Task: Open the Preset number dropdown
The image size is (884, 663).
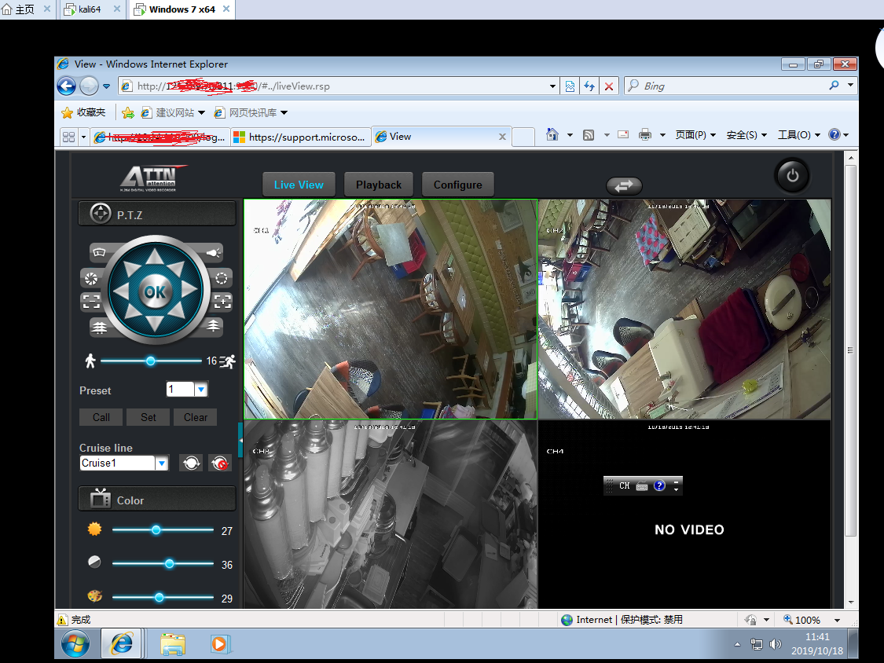Action: [x=201, y=390]
